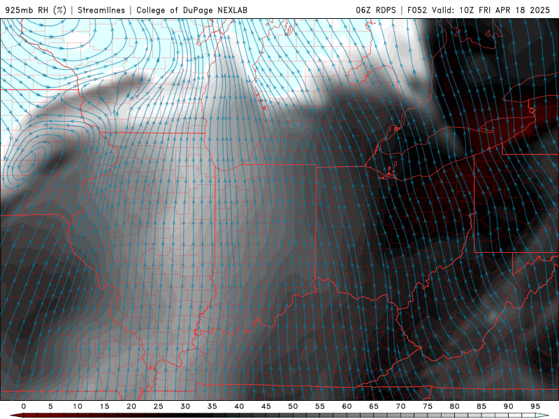
Task: Select the colorbar value "30"
Action: tap(185, 406)
